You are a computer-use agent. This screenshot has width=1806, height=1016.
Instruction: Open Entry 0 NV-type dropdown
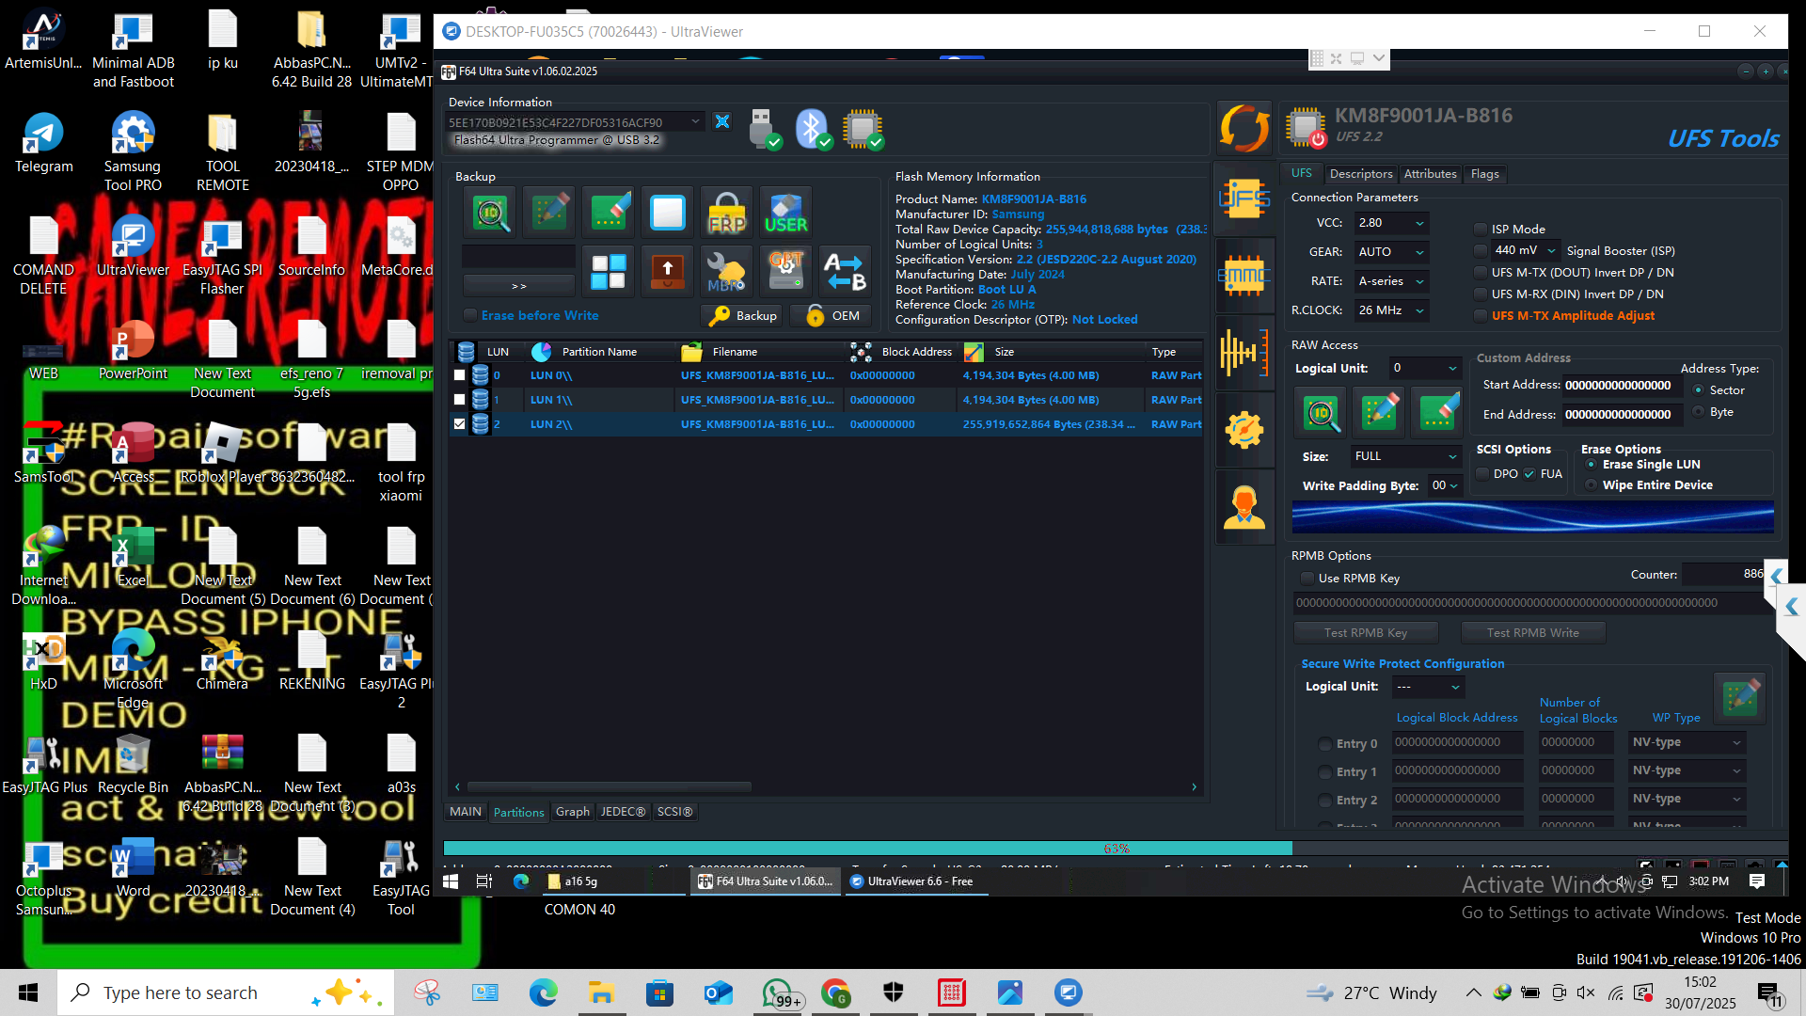coord(1687,743)
